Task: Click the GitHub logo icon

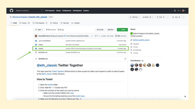Action: (11, 11)
